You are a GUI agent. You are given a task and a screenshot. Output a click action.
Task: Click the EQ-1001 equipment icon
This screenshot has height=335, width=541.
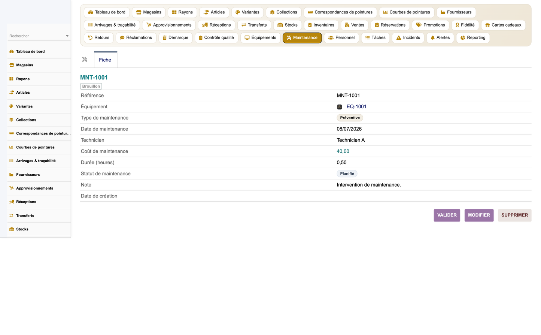(340, 107)
